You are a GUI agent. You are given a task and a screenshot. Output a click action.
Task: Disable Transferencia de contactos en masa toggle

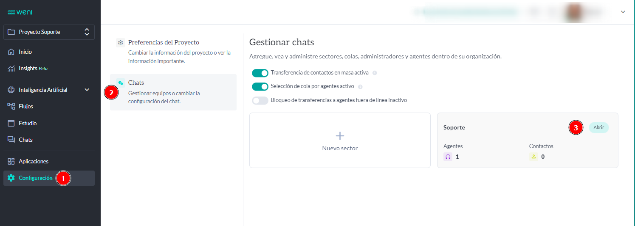260,73
